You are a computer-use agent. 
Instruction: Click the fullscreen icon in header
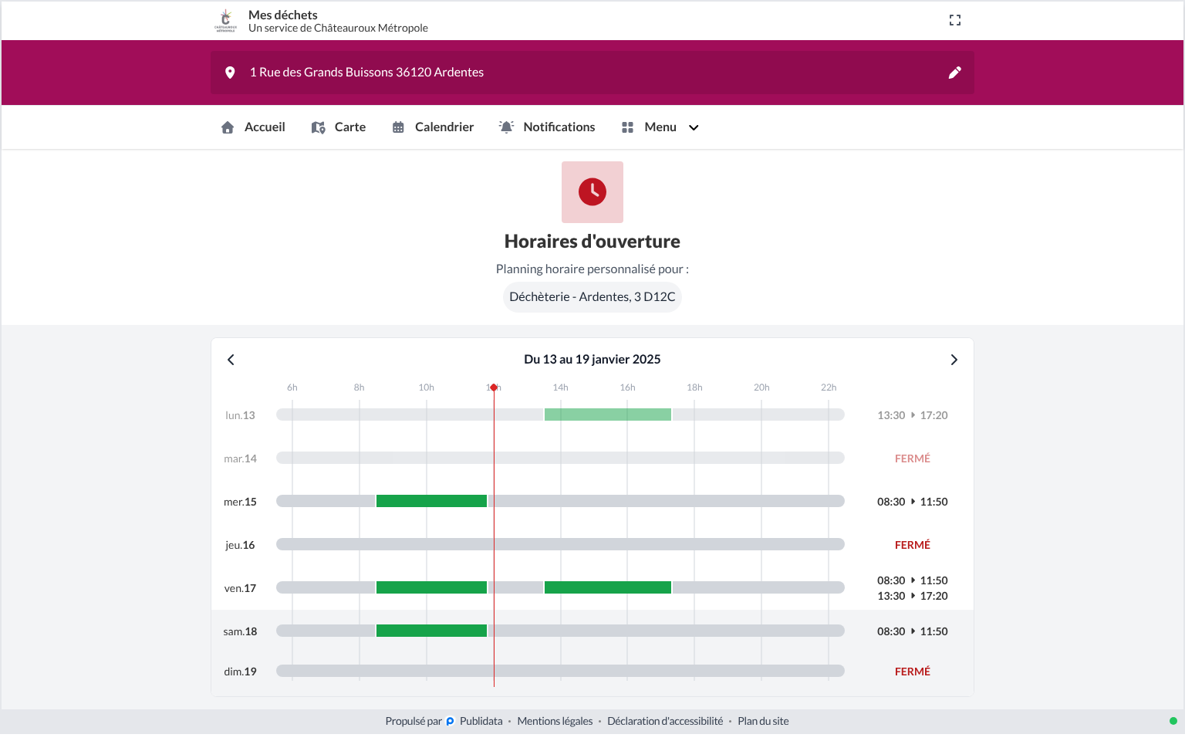click(955, 20)
